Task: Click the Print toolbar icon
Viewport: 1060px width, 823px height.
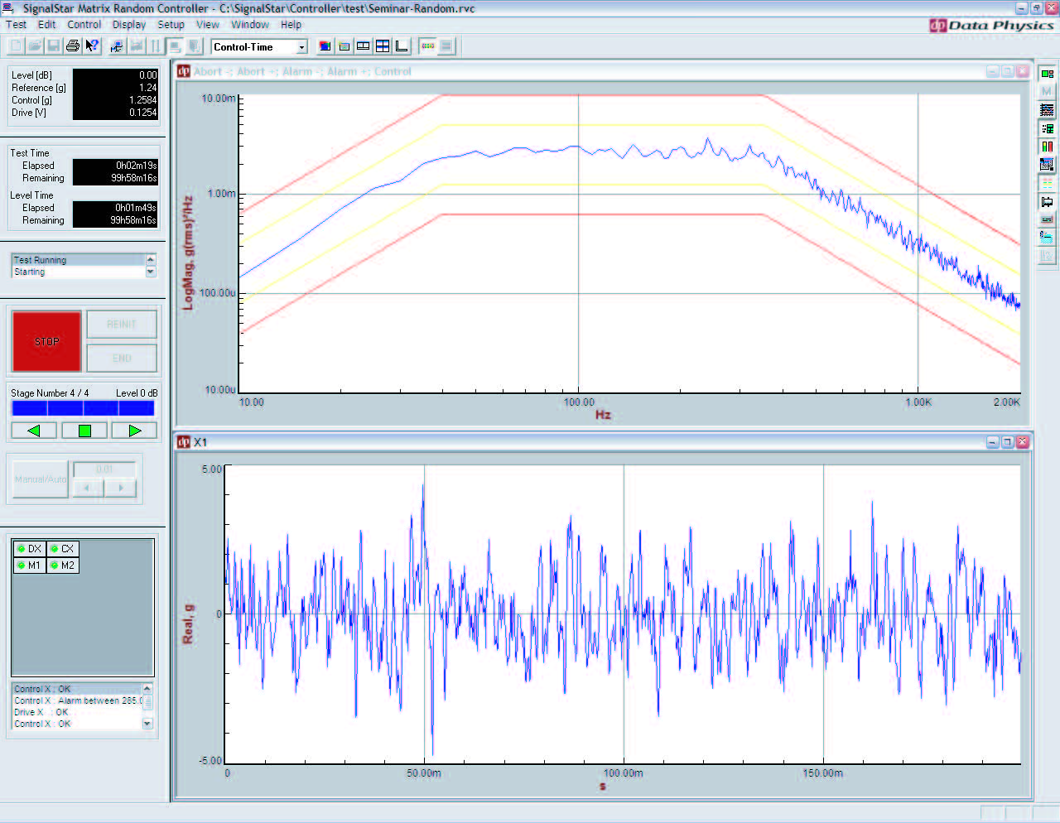Action: pos(73,46)
